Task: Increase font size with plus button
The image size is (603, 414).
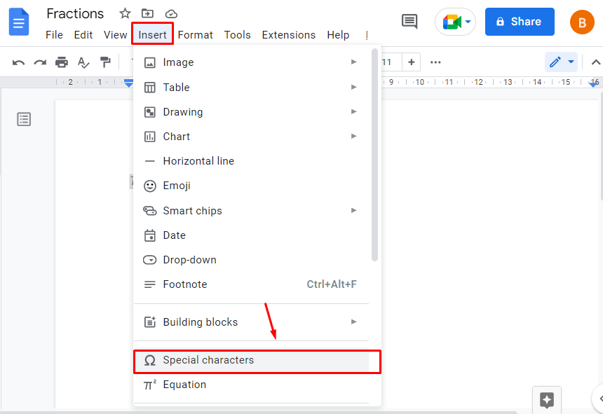Action: tap(411, 62)
